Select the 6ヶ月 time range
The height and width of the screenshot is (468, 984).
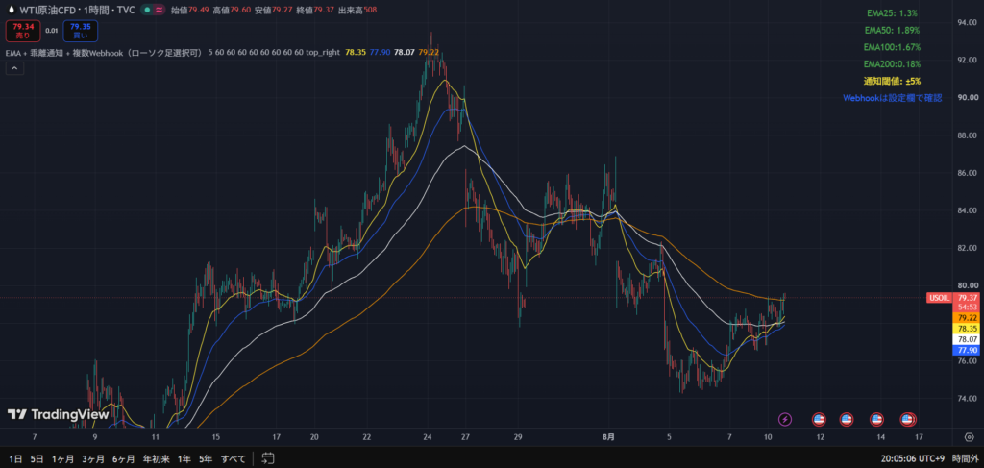(124, 458)
